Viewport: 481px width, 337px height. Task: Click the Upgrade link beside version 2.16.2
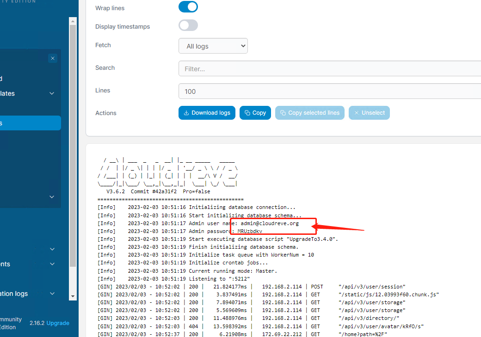(58, 323)
